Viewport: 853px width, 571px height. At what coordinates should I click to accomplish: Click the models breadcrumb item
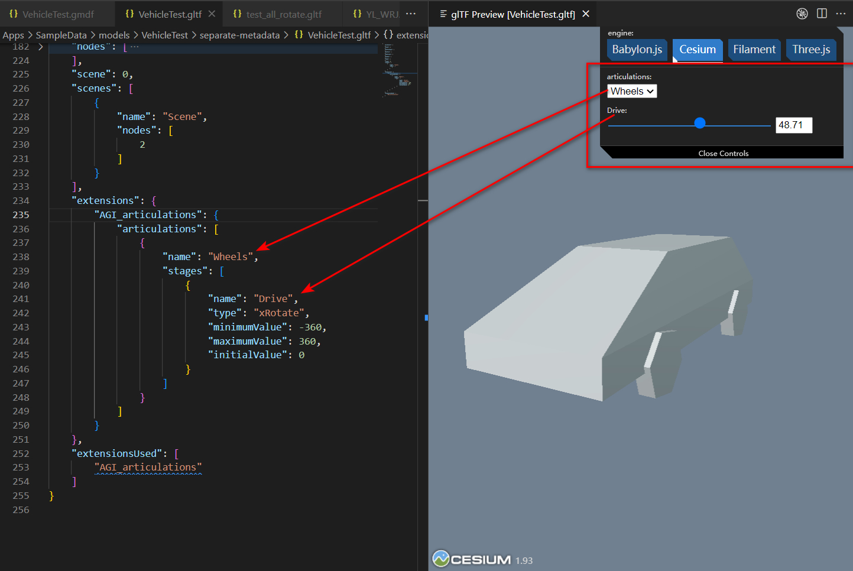point(114,35)
